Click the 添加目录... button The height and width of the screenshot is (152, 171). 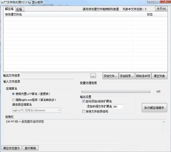(127, 76)
